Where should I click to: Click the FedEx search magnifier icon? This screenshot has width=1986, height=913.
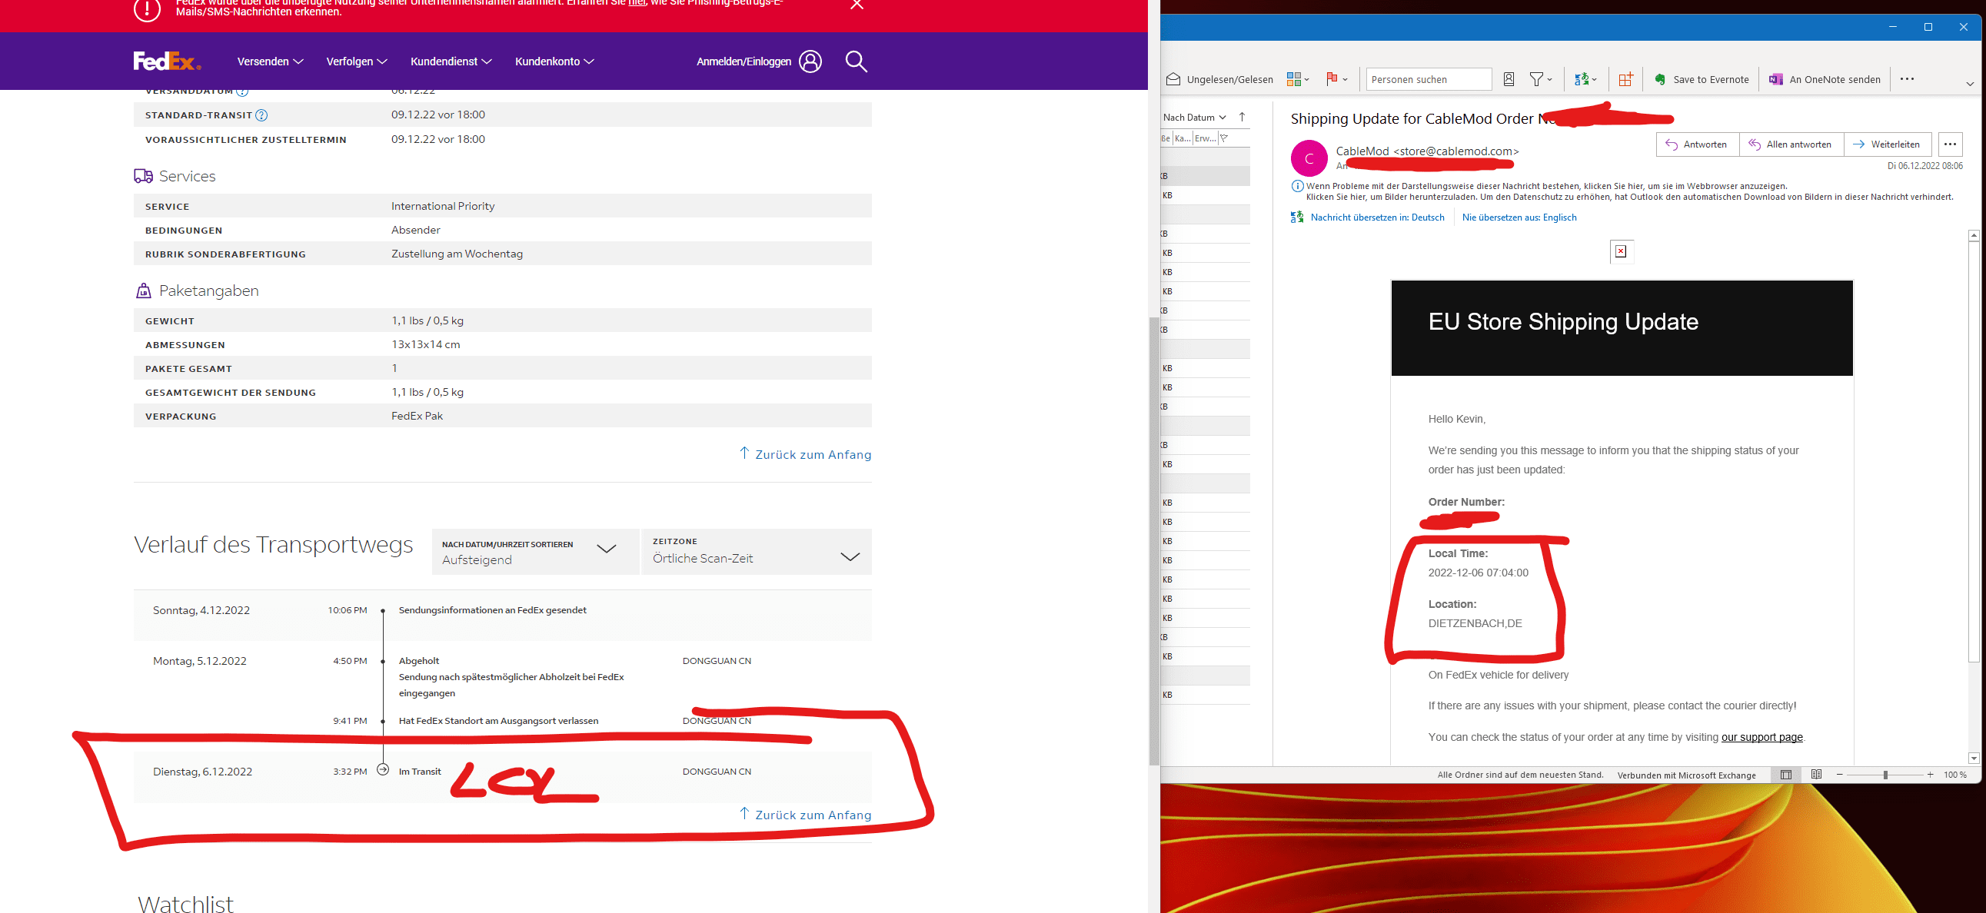tap(856, 61)
